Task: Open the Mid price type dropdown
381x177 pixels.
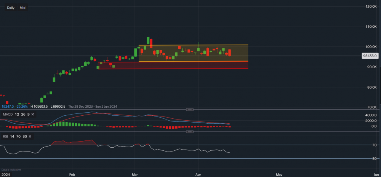Action: (x=22, y=8)
